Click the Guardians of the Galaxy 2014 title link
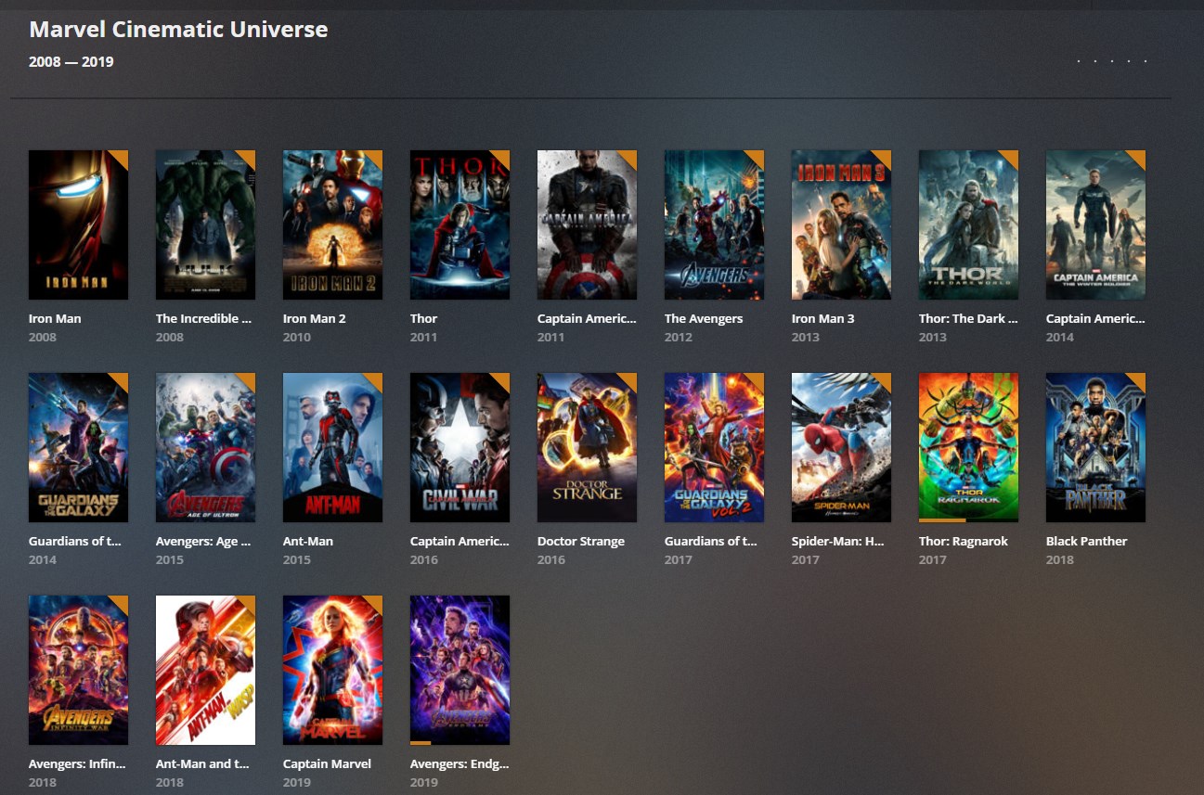This screenshot has height=795, width=1204. [75, 541]
